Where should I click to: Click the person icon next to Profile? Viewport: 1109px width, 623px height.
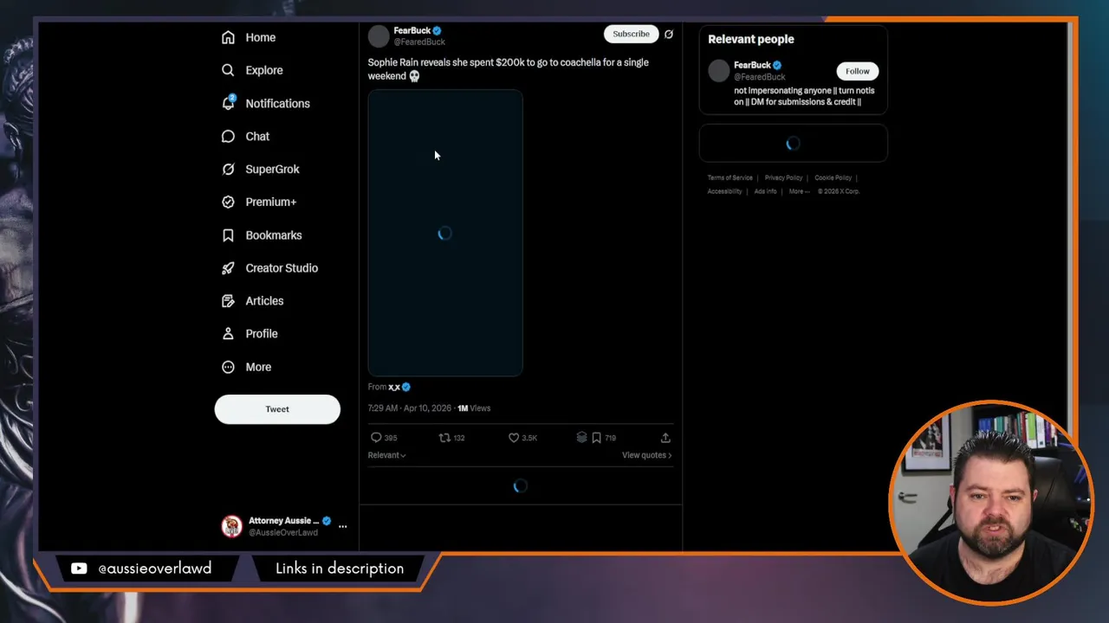(228, 334)
